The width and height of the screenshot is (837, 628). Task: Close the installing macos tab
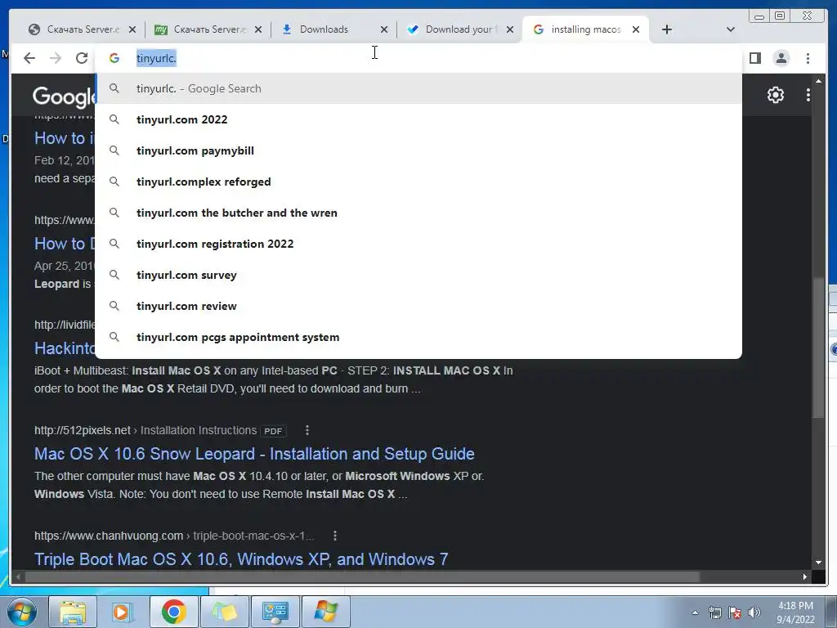click(636, 29)
